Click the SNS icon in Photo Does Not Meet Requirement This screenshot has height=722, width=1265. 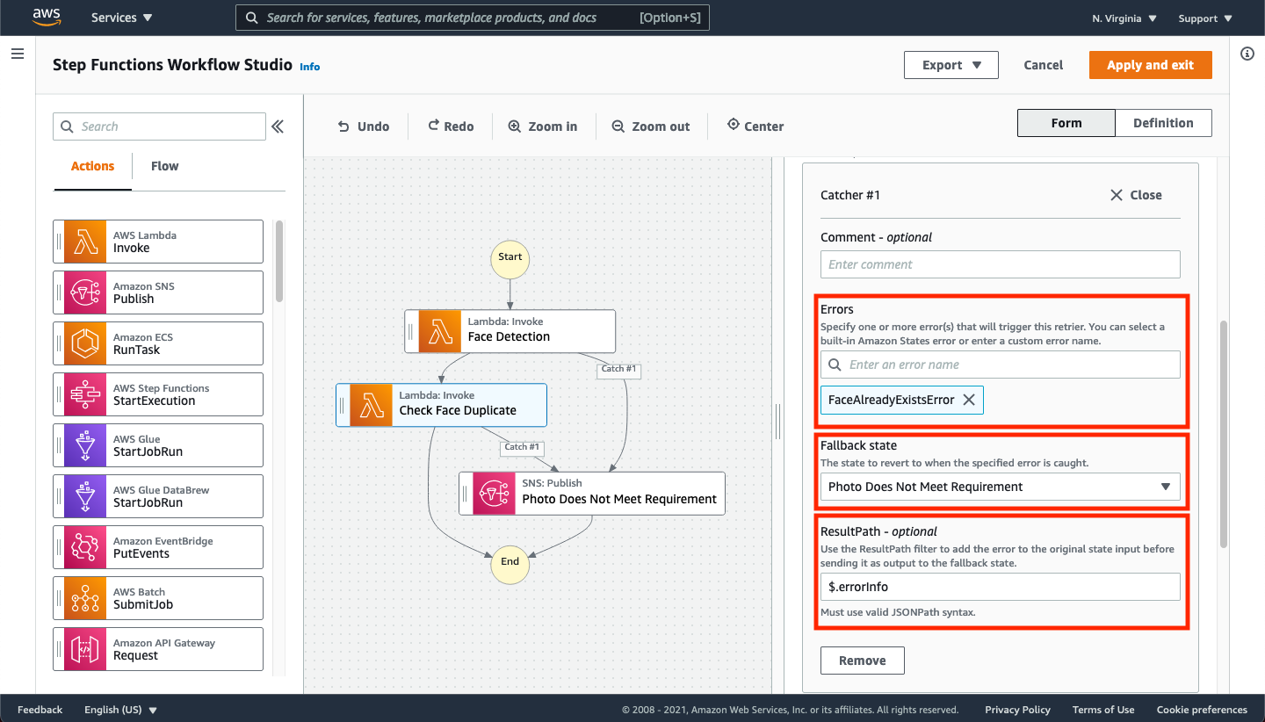[495, 494]
